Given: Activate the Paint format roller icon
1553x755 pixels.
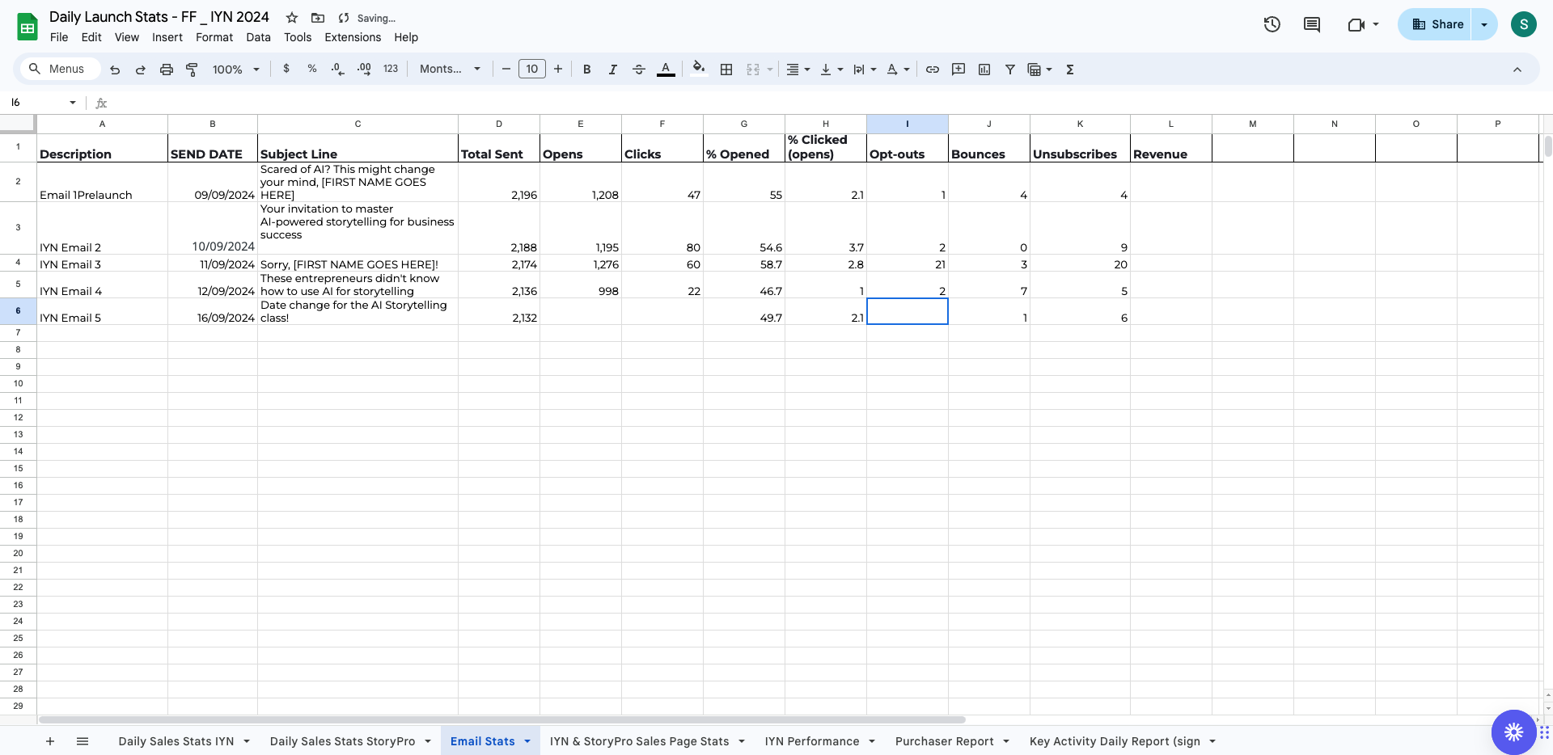Looking at the screenshot, I should click(192, 70).
